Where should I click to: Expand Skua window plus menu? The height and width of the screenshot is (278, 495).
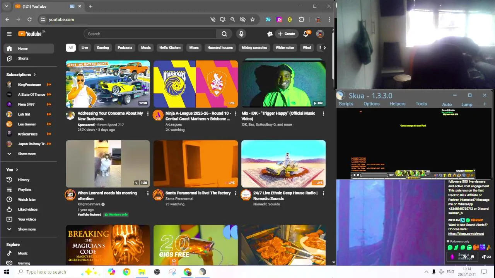click(x=485, y=104)
